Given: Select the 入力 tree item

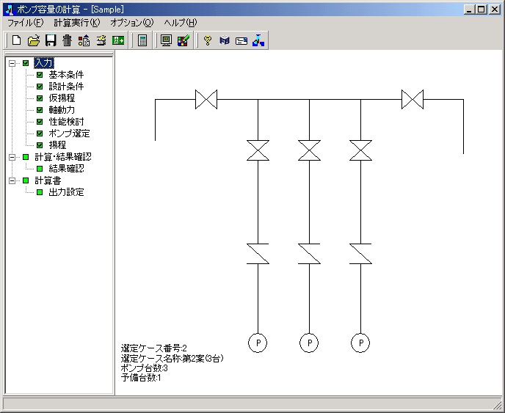Looking at the screenshot, I should click(44, 63).
